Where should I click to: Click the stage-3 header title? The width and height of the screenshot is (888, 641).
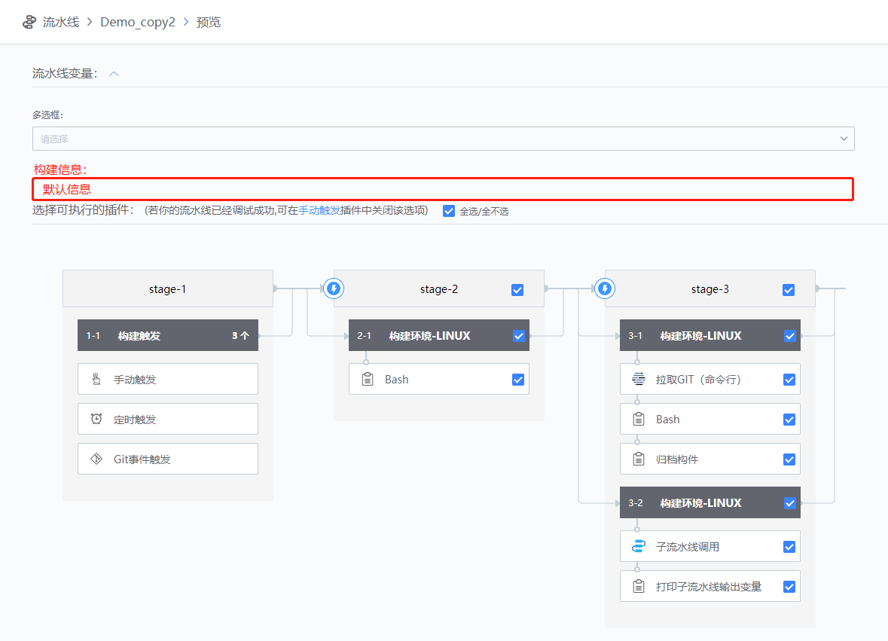(x=709, y=289)
